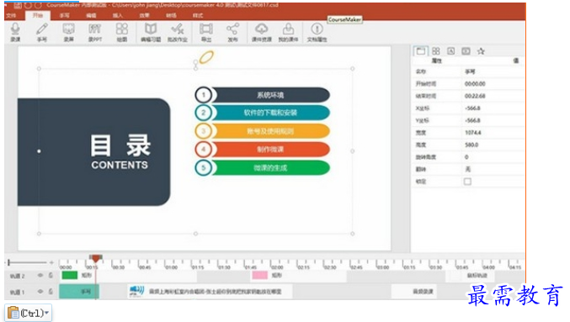Click the Y坐标 value -566.8
Screen dimensions: 570x322
pos(472,120)
